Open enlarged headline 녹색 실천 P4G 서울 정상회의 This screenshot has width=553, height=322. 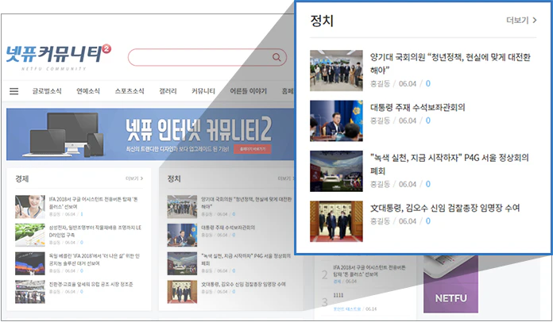tap(450, 164)
